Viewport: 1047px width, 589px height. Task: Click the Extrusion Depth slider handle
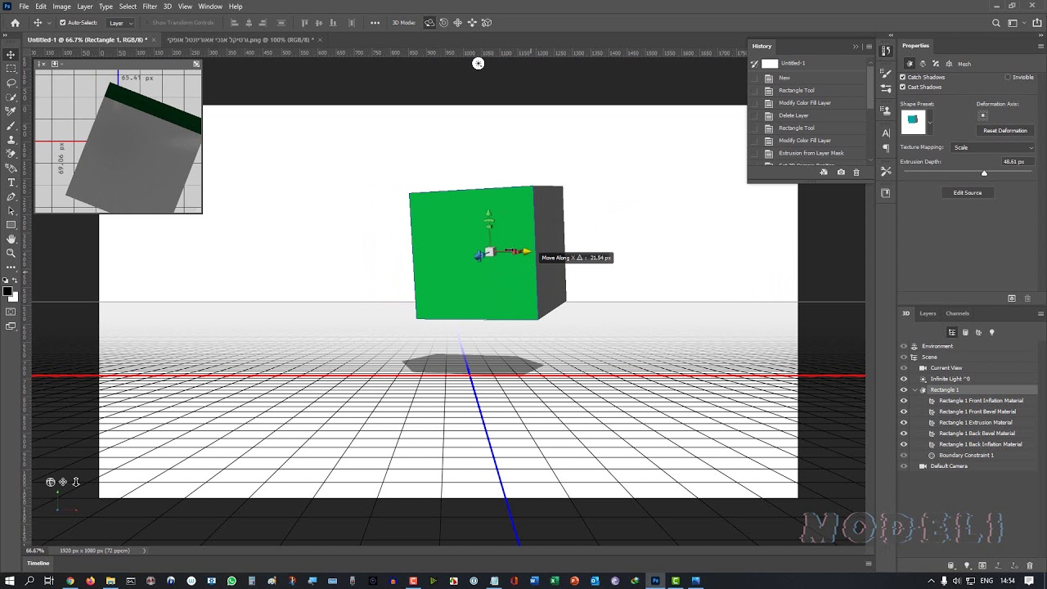click(984, 173)
